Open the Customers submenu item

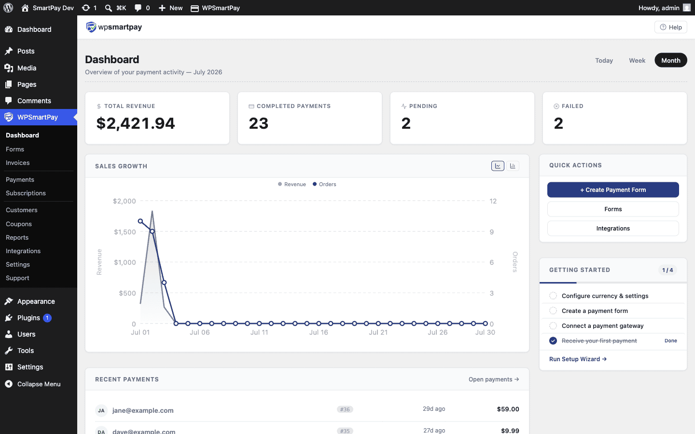point(22,210)
